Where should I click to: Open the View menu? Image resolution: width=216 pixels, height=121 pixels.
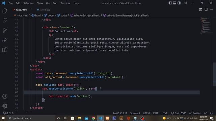tap(40, 3)
